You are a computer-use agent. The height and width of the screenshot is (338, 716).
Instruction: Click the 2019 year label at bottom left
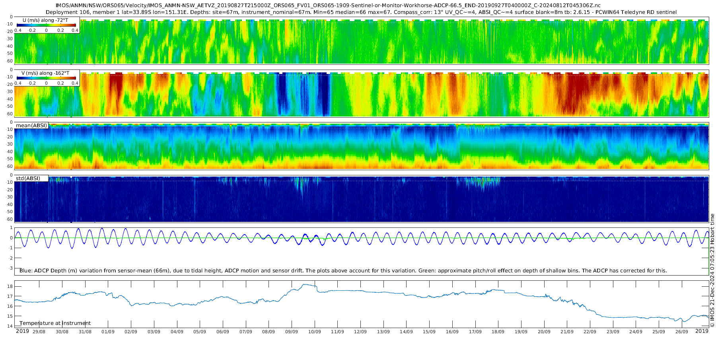(22, 331)
